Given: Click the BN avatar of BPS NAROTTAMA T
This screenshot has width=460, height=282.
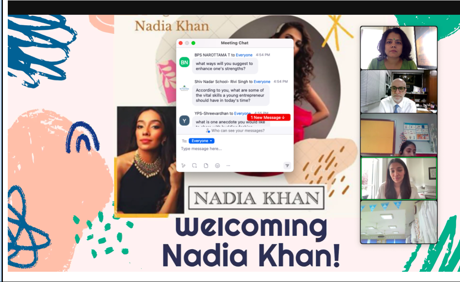Looking at the screenshot, I should [184, 62].
